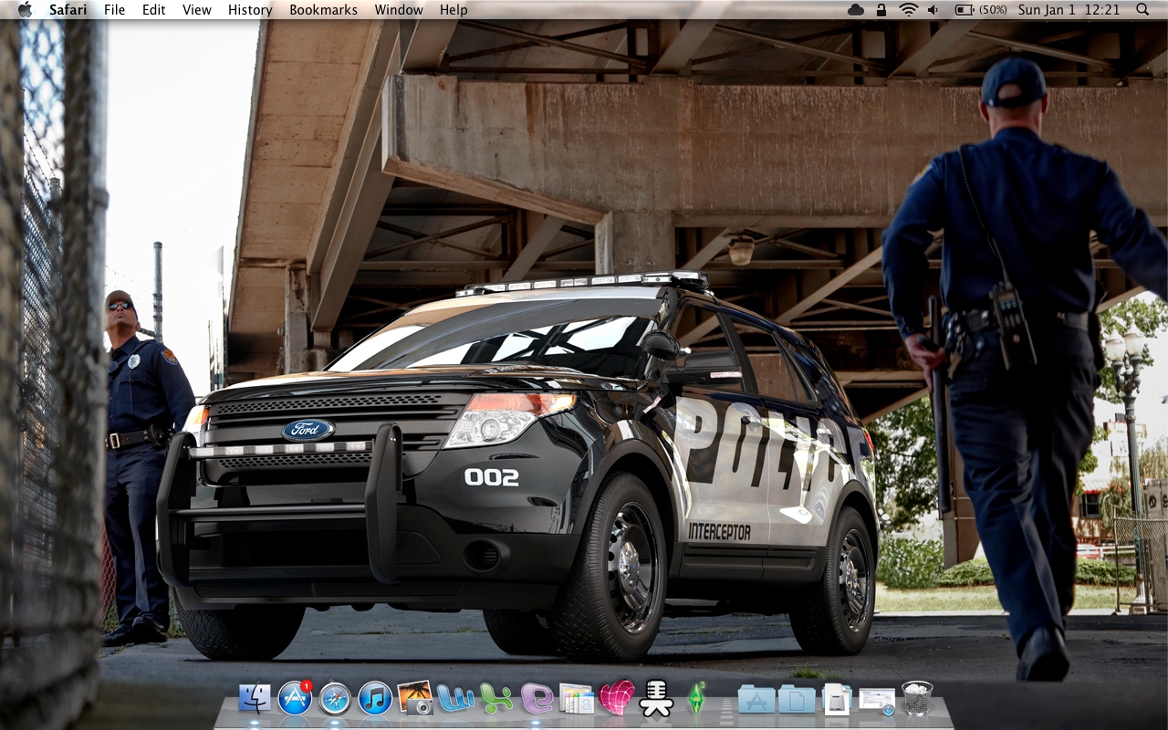Launch Microsoft Word from the Dock
The width and height of the screenshot is (1168, 730).
455,698
